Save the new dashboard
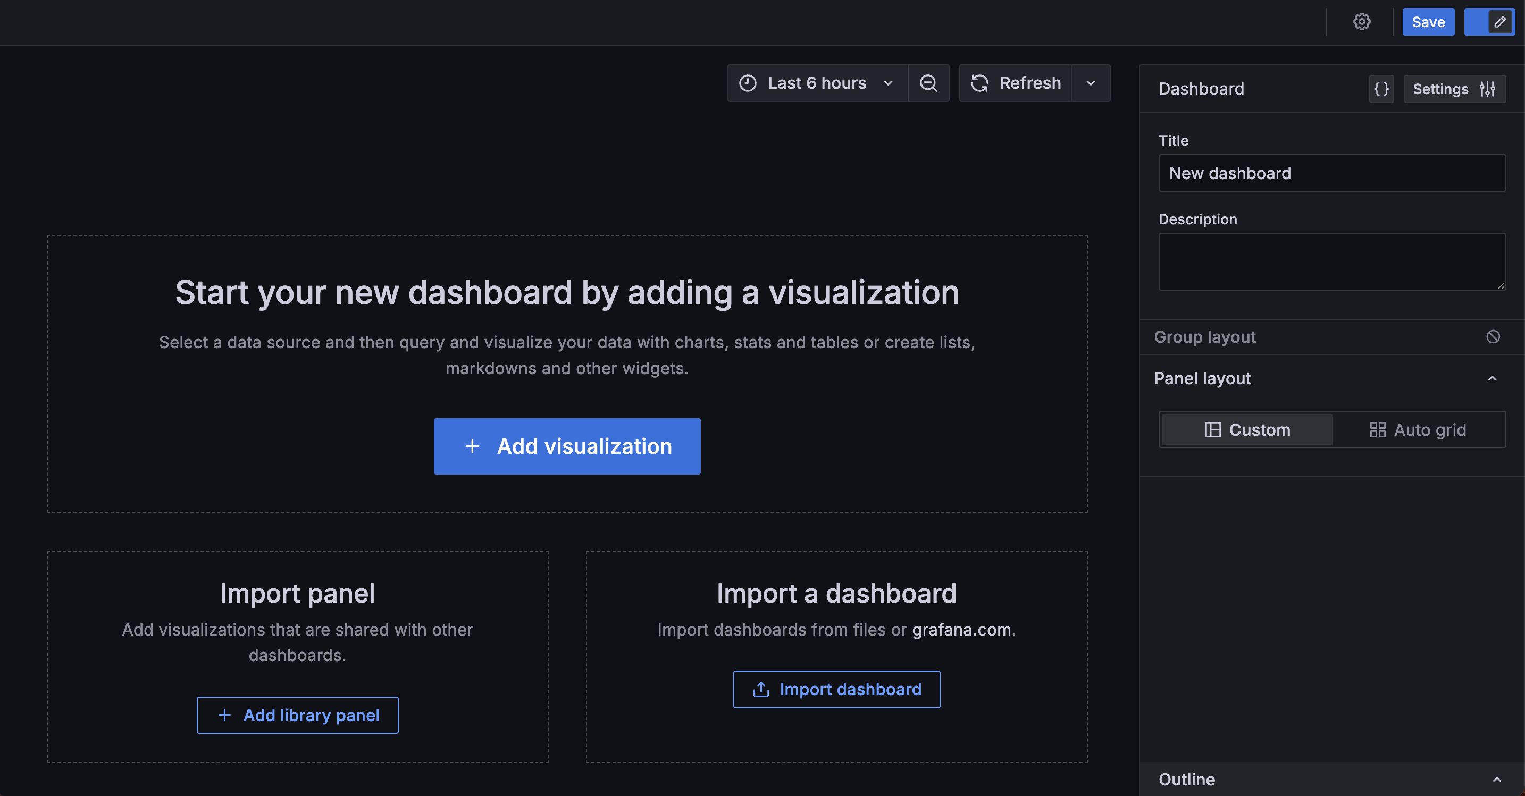 pos(1427,22)
